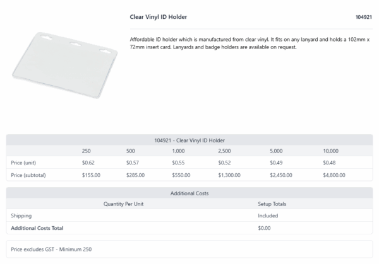
Task: Click the product description paragraph
Action: pyautogui.click(x=250, y=43)
